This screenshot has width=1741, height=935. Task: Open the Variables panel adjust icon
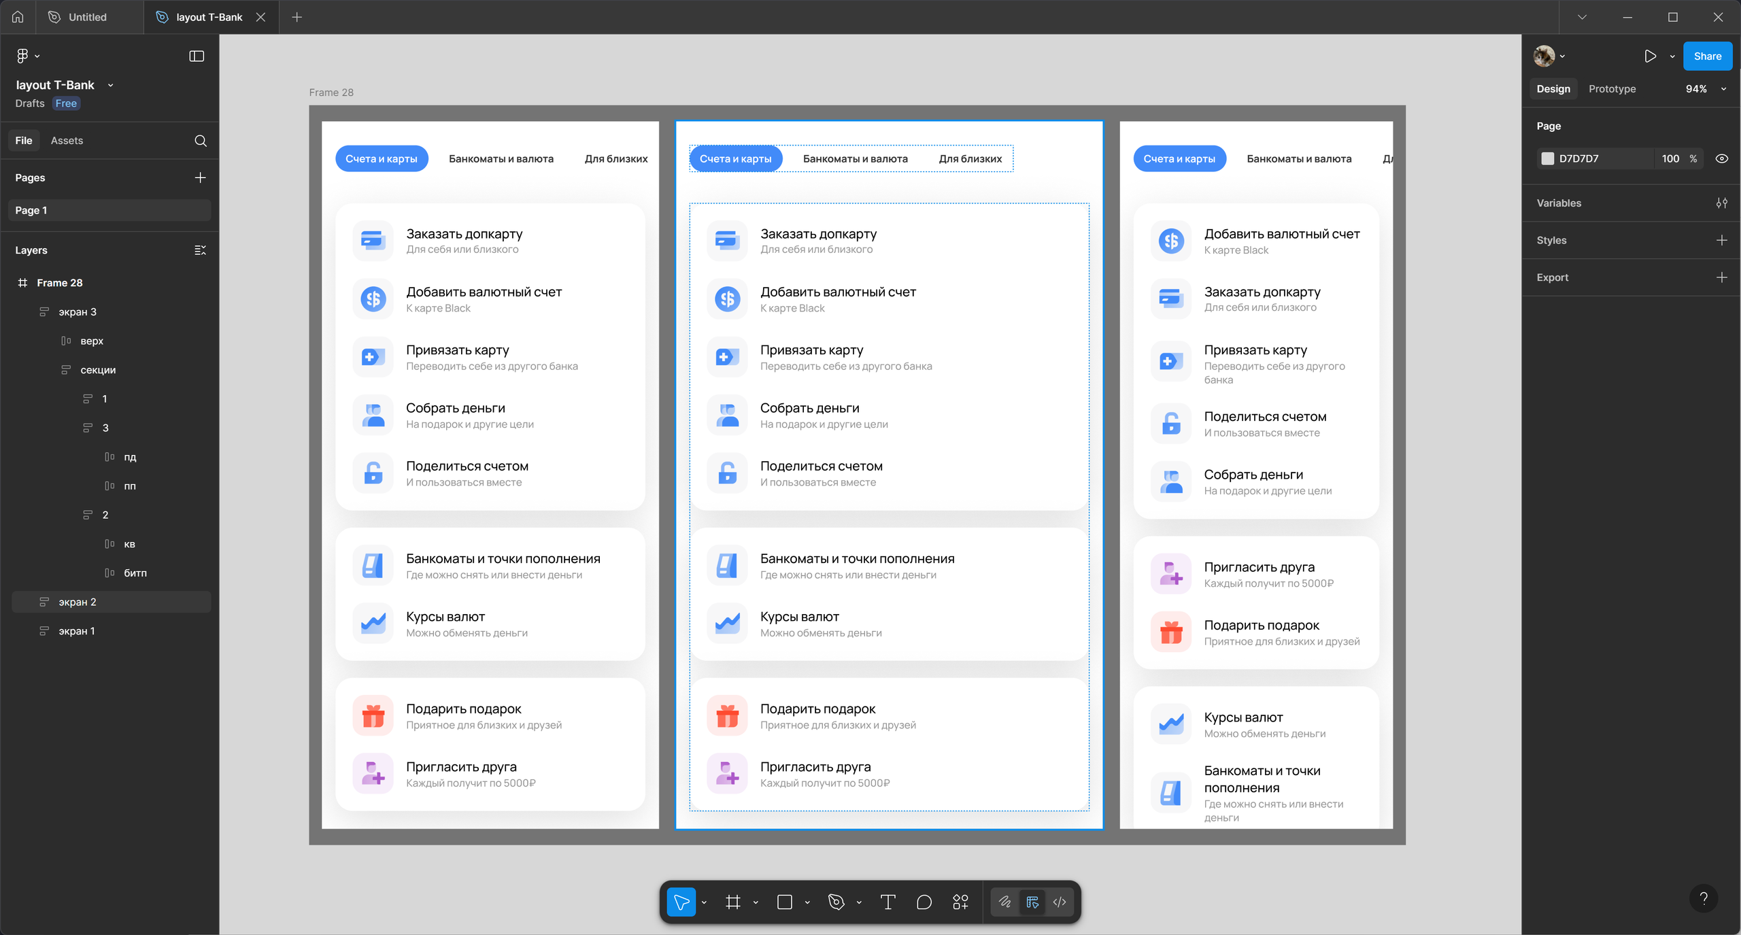point(1721,203)
